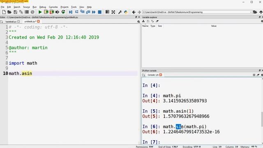
Task: Close the kasteball.py tab
Action: [18, 22]
